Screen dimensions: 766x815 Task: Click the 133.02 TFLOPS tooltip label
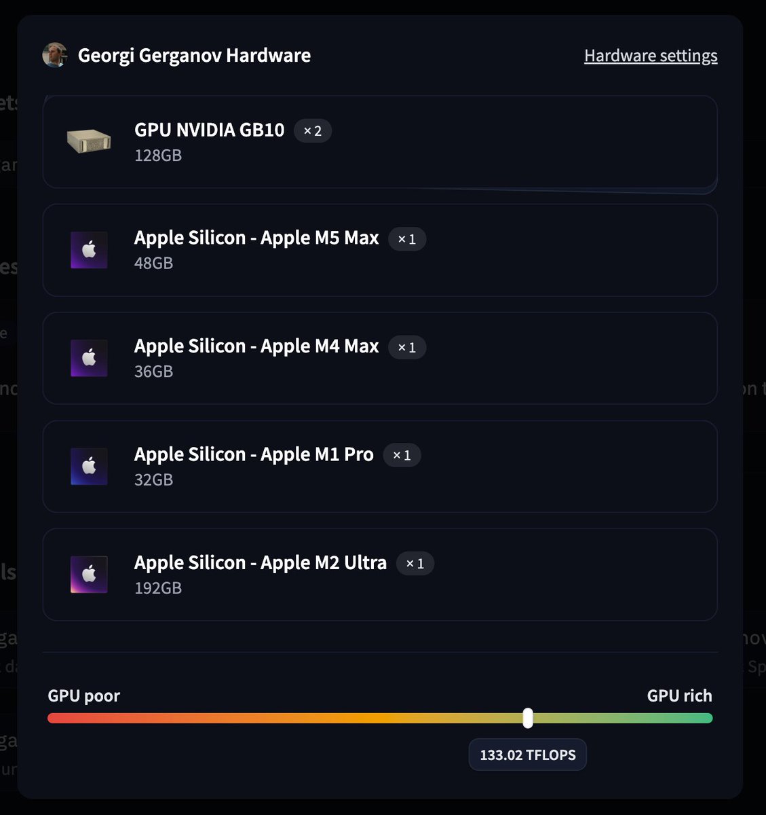click(528, 755)
